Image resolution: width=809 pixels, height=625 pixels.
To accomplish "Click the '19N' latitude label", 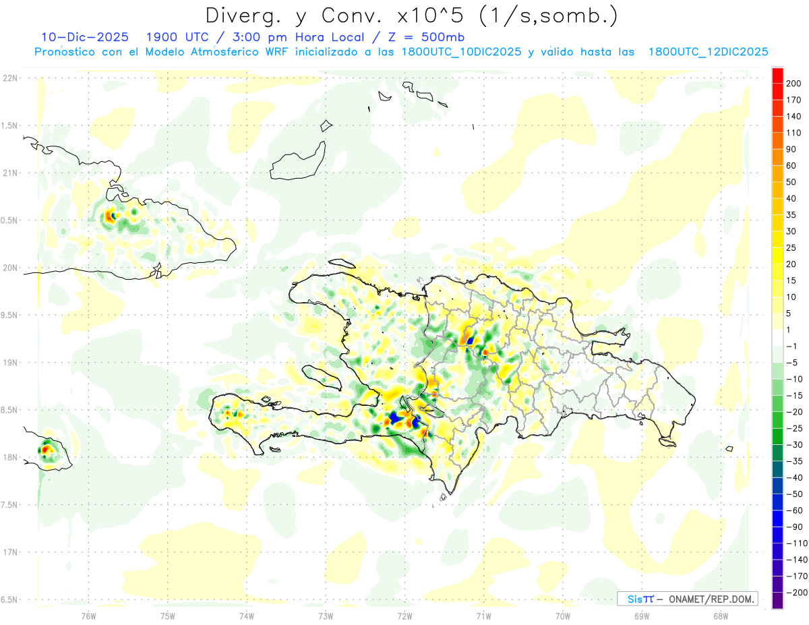I will pos(9,363).
